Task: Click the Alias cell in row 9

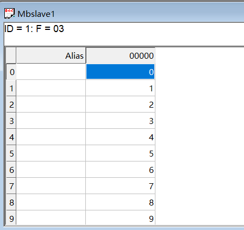Action: click(x=51, y=218)
